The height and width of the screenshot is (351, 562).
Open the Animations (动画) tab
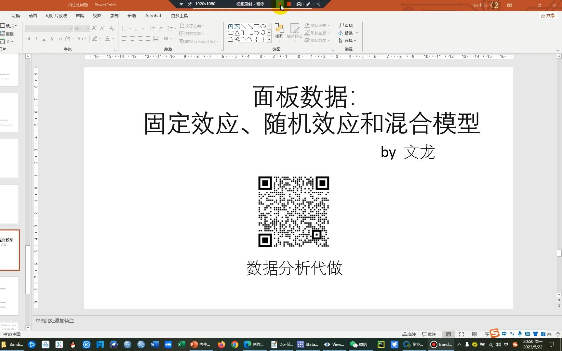(33, 16)
